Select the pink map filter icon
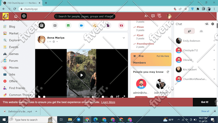The height and width of the screenshot is (123, 218). [121, 25]
